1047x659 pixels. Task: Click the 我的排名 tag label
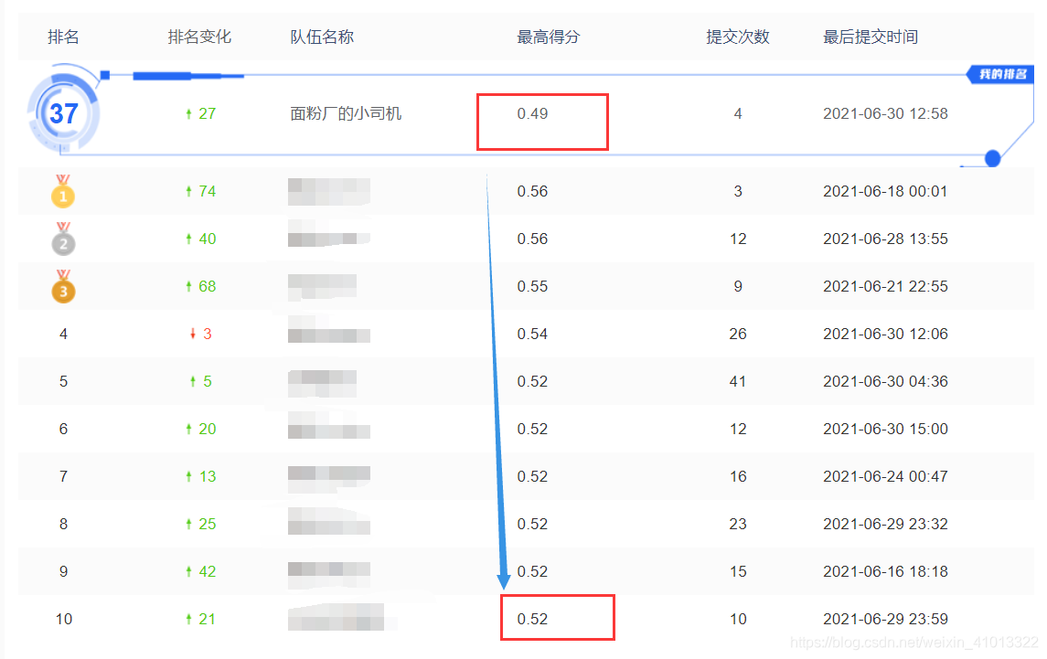1001,74
